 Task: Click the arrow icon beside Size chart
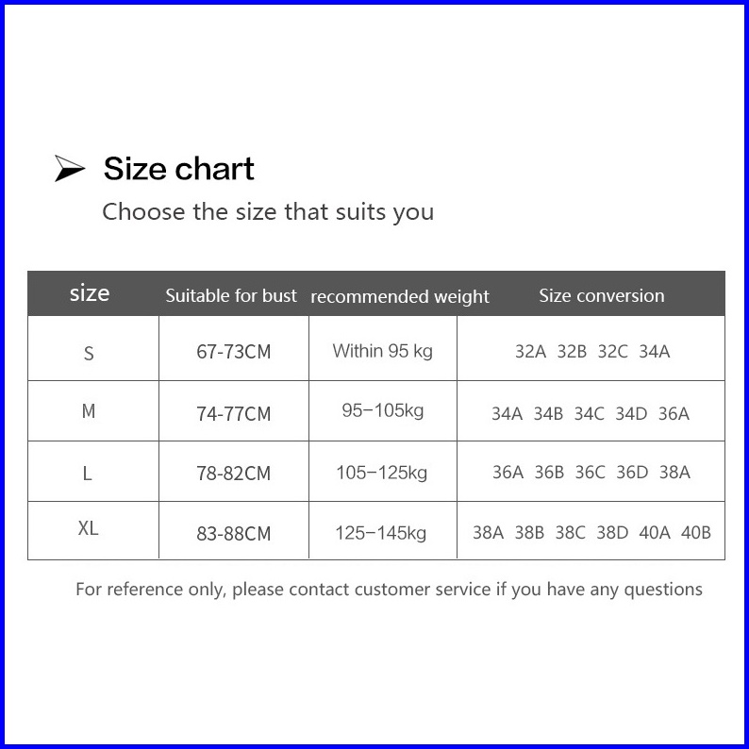pyautogui.click(x=70, y=170)
